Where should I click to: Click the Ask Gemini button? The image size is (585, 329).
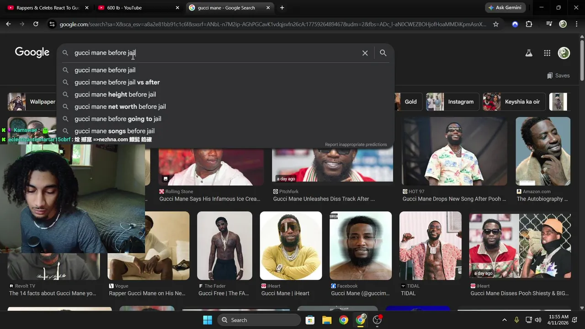tap(506, 8)
